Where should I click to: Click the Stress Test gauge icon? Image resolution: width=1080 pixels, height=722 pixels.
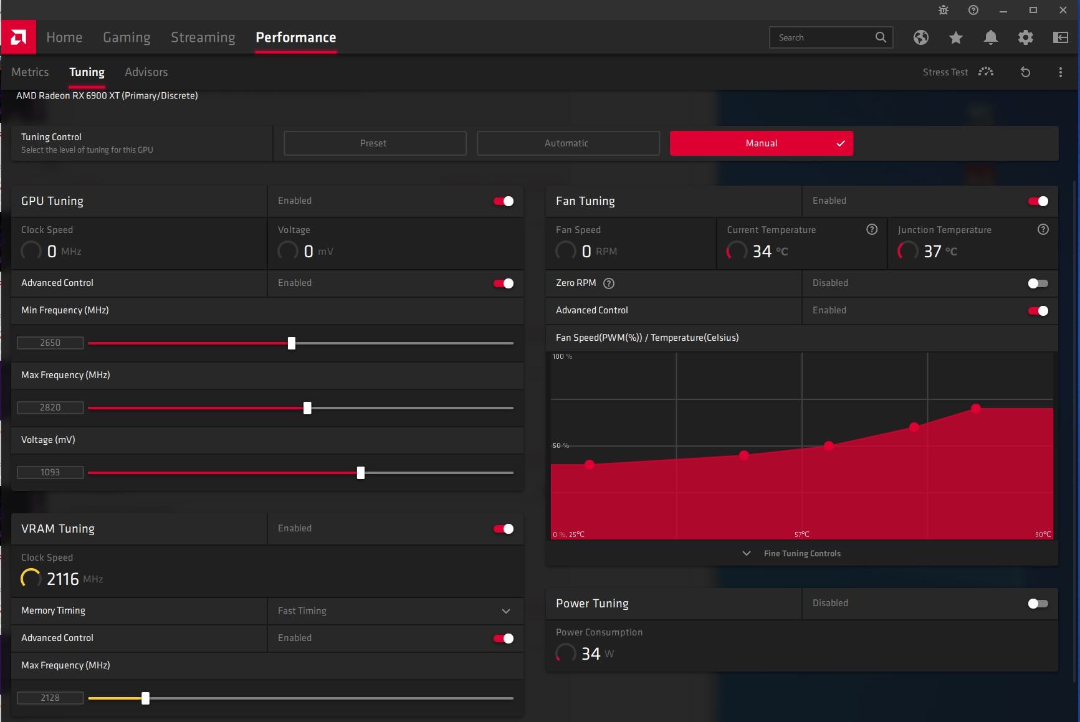pyautogui.click(x=986, y=72)
